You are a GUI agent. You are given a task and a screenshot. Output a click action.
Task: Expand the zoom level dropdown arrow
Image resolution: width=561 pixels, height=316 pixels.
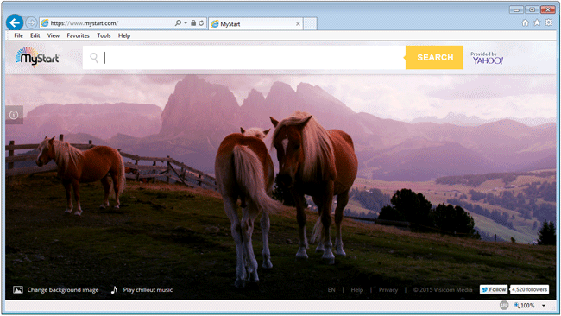coord(544,306)
